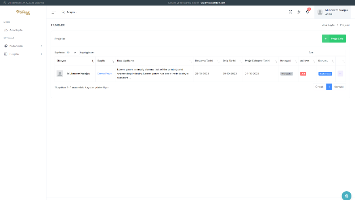Focus the table Ara search field

(x=330, y=52)
